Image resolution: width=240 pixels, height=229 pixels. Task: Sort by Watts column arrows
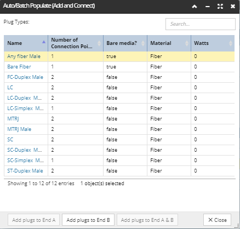pos(231,43)
